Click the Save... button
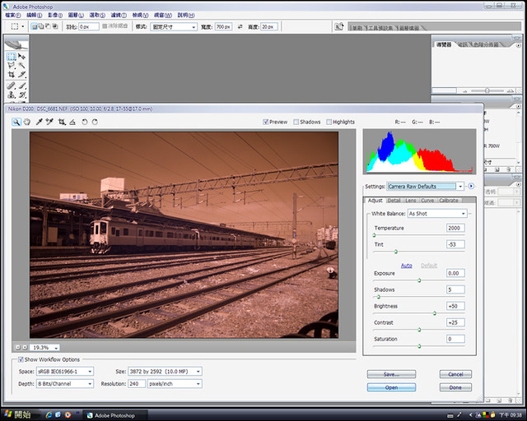The image size is (527, 421). point(391,374)
